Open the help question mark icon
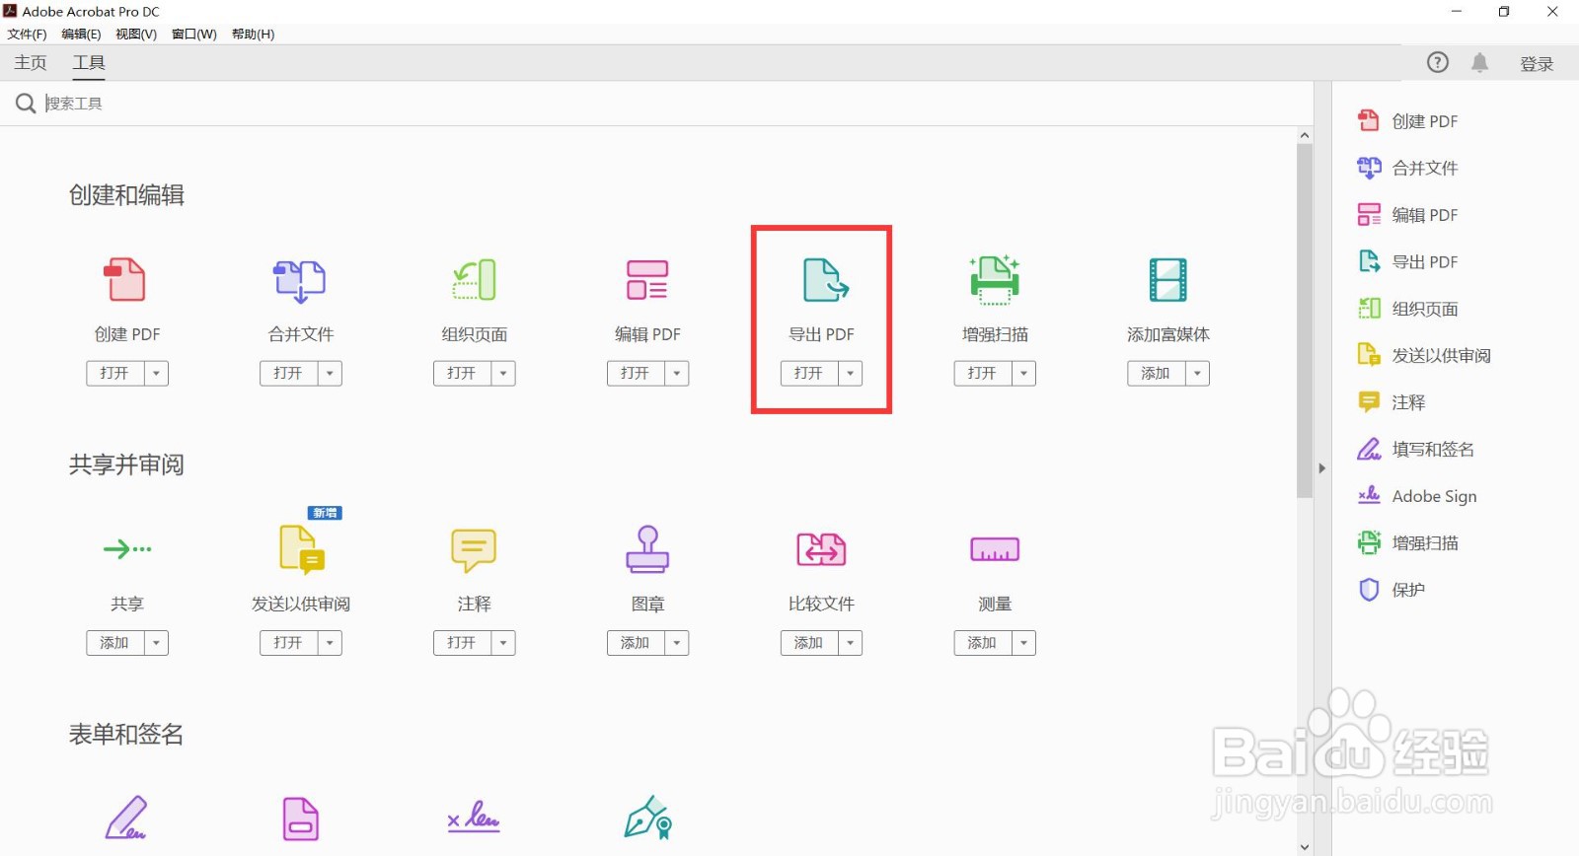Image resolution: width=1579 pixels, height=856 pixels. pos(1438,62)
